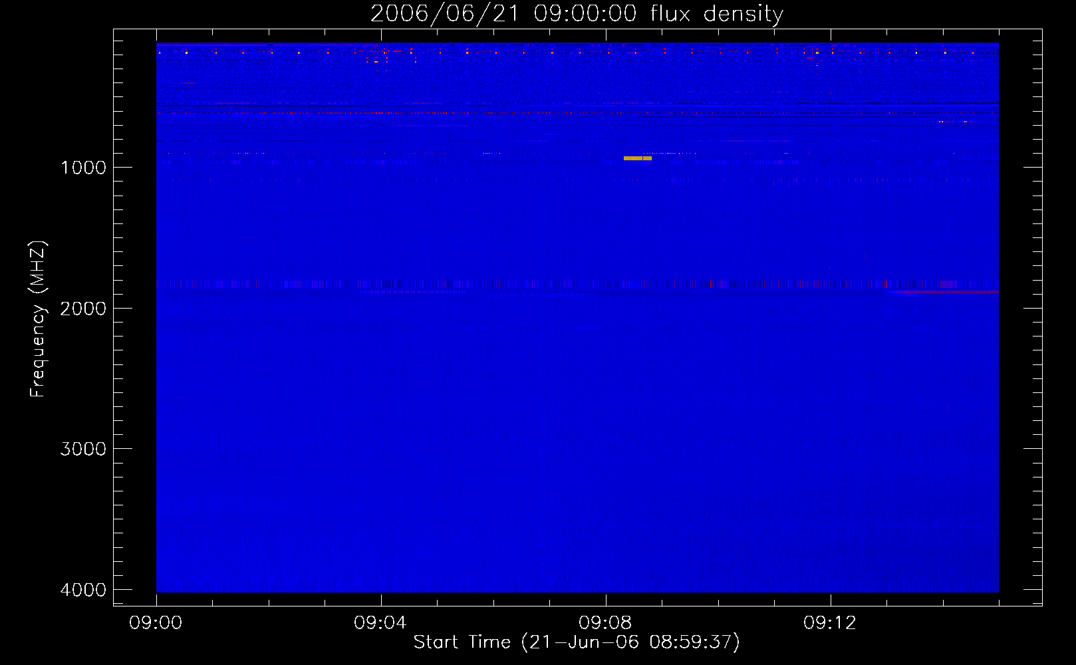Click the plot title '2006/06/21 09:00:00 flux density'
The width and height of the screenshot is (1076, 665).
pos(577,14)
